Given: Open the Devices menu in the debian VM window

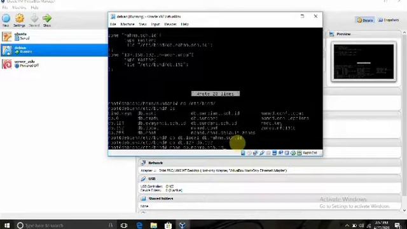Looking at the screenshot, I should tap(170, 24).
